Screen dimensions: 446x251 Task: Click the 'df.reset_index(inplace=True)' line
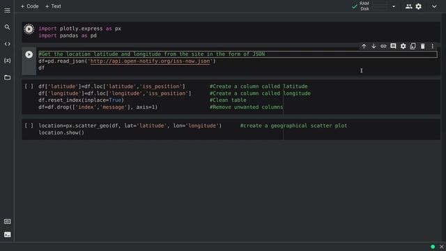tap(82, 100)
